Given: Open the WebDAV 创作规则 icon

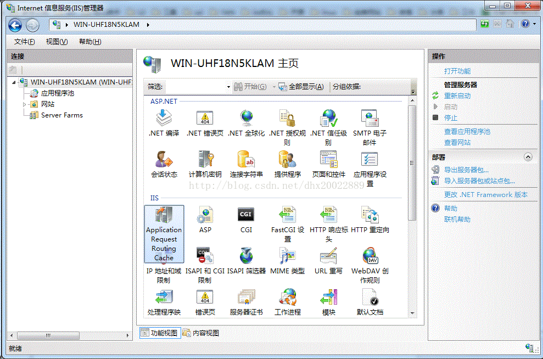Looking at the screenshot, I should point(370,256).
